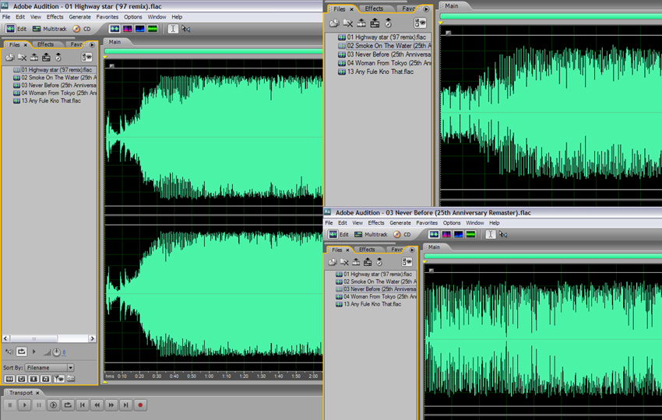Click the preview volume value 0
Viewport: 662px width, 420px height.
(x=64, y=352)
